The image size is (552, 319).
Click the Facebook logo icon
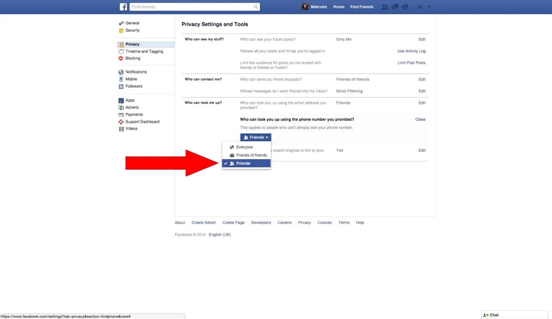[x=123, y=7]
